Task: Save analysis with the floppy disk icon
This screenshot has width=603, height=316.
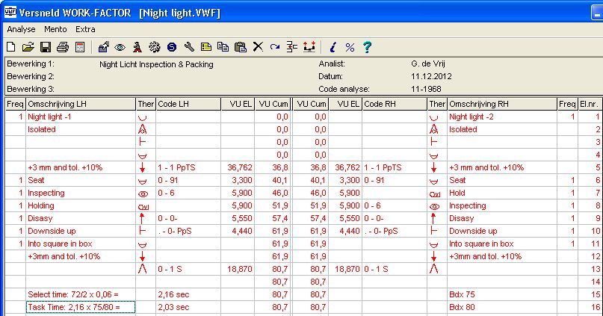Action: 46,47
